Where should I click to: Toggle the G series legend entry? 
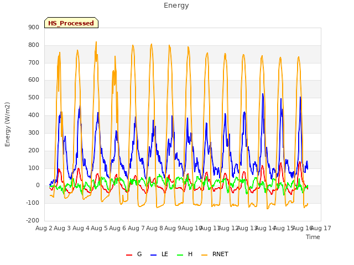coord(134,254)
